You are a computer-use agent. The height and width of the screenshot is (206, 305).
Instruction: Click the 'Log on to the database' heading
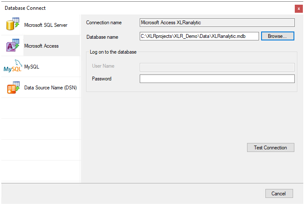tap(113, 52)
